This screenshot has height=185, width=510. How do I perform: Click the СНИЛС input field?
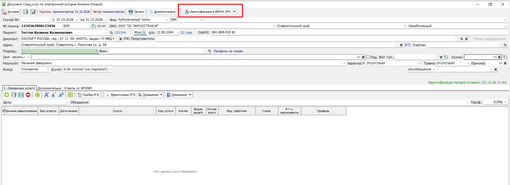(359, 32)
